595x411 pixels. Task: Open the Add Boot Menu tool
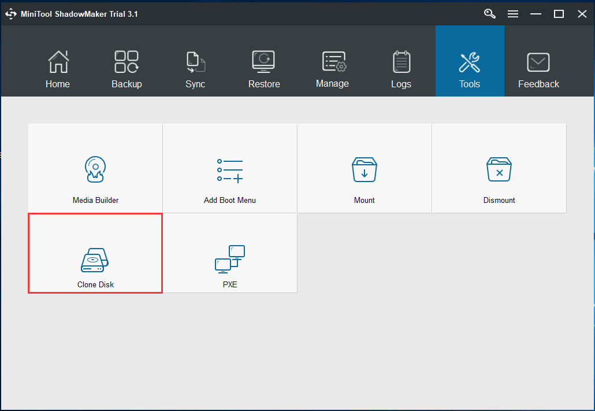coord(230,169)
